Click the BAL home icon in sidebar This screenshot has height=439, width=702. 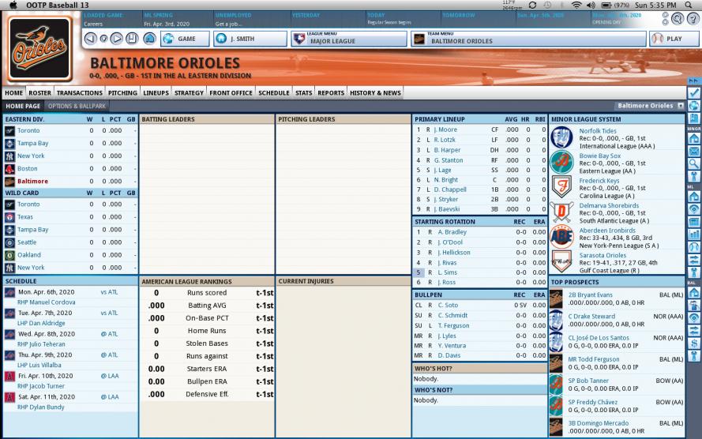[x=694, y=293]
